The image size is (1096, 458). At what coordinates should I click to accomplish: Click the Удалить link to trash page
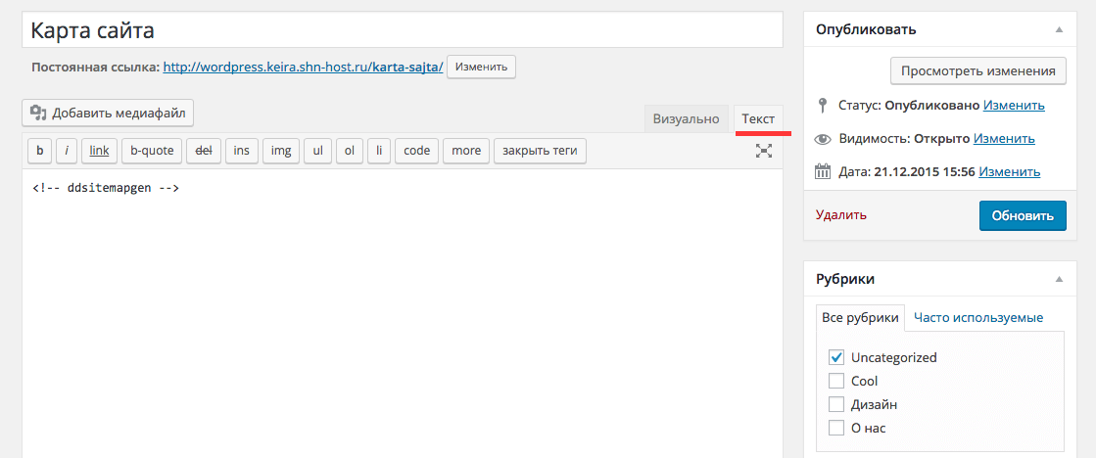(840, 215)
